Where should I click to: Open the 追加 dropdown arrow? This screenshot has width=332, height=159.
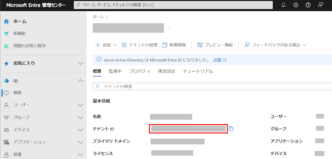115,45
